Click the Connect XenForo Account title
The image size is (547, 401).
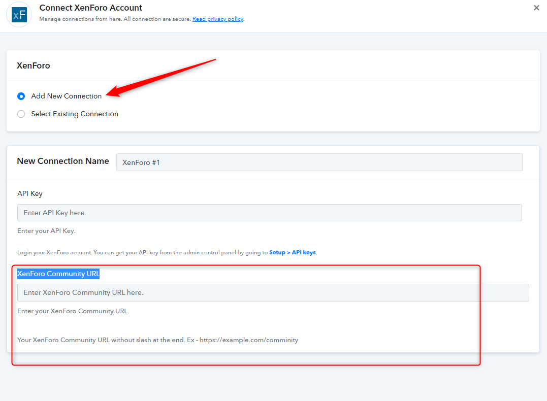pos(91,8)
